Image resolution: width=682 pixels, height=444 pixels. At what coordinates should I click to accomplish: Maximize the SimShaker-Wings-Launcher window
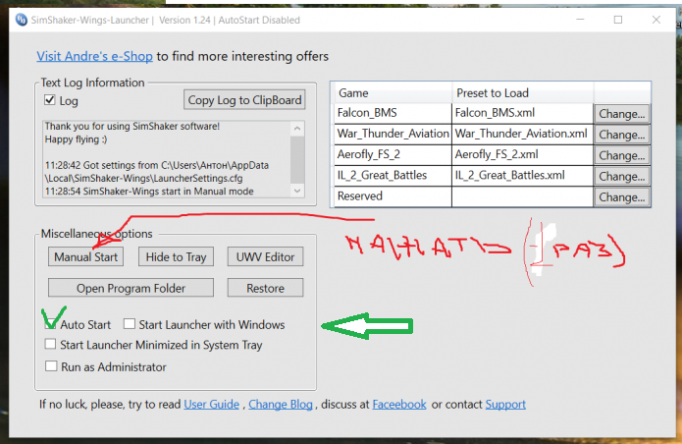[x=618, y=20]
